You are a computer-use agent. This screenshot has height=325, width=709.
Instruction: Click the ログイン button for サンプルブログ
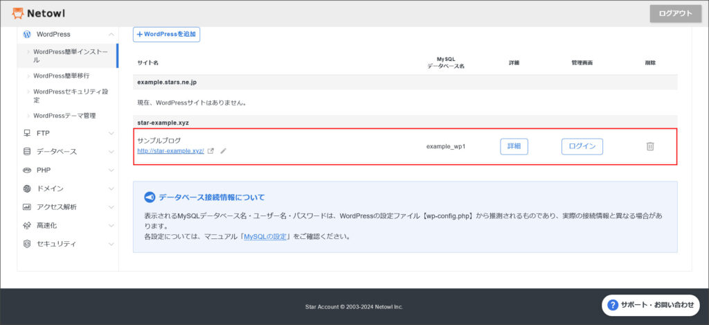582,146
